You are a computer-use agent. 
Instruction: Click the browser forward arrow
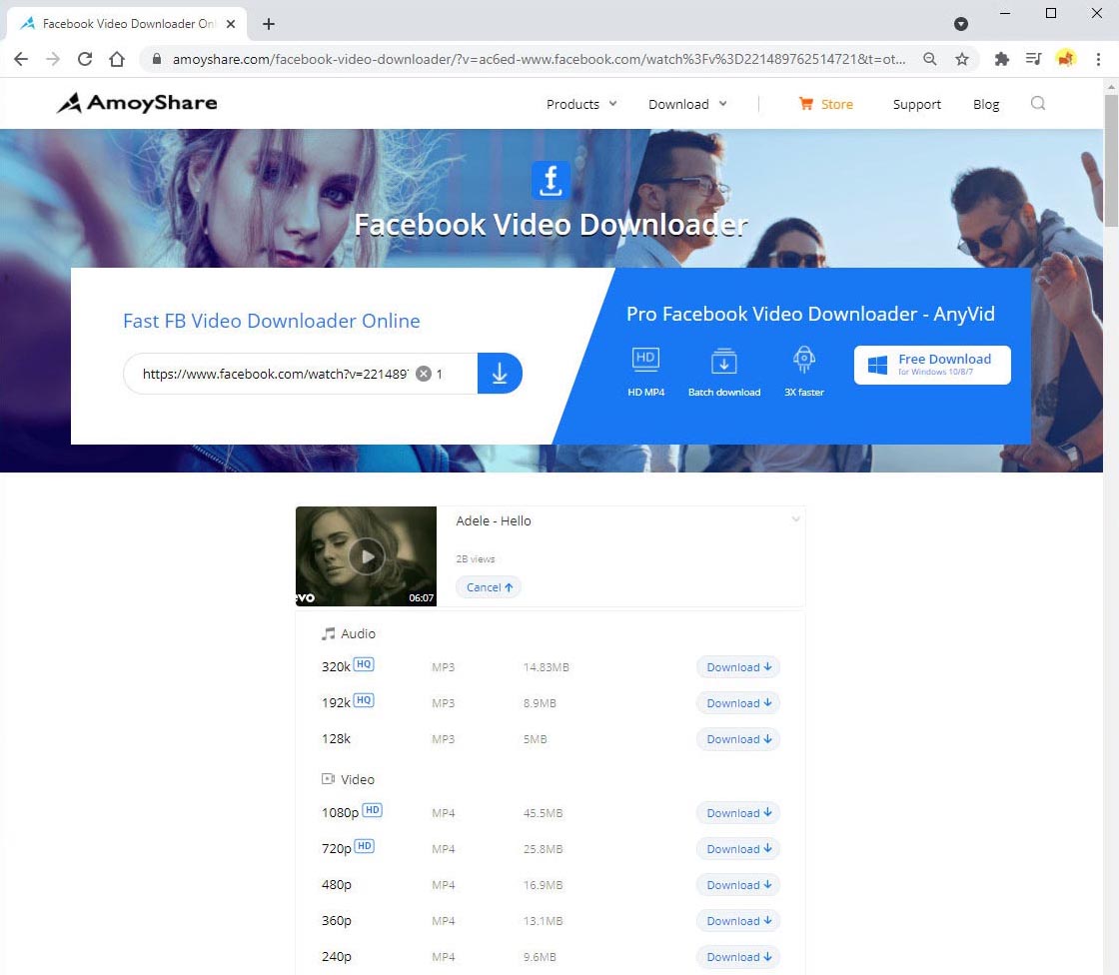point(53,59)
